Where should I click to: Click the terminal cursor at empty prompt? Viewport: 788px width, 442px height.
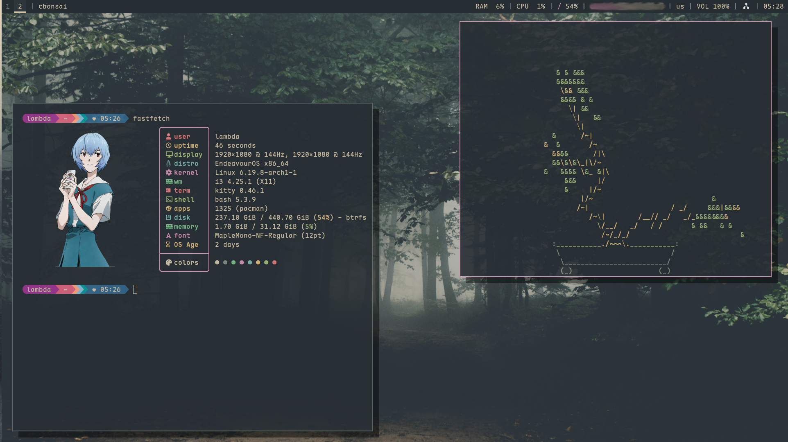[x=135, y=290]
